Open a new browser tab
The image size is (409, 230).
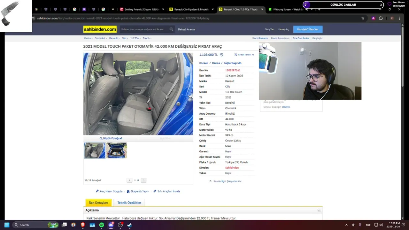319,10
